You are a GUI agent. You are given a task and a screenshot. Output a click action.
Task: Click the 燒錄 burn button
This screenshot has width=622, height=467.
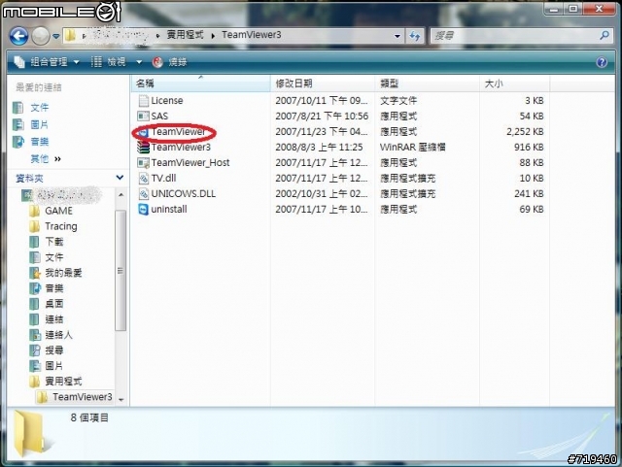point(170,62)
